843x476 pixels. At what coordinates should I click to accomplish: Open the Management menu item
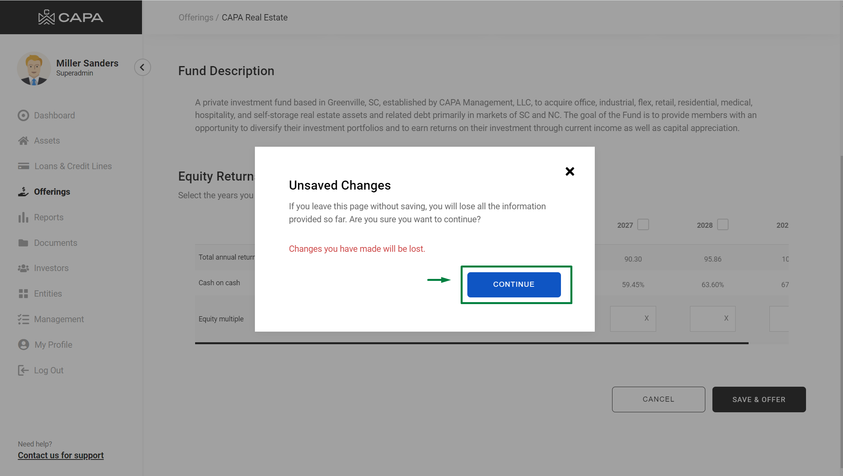point(59,319)
